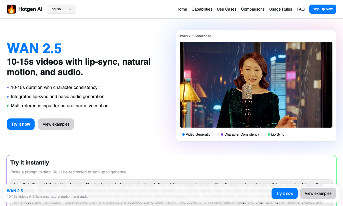Jump to the FAQ section
Image resolution: width=343 pixels, height=206 pixels.
(300, 9)
